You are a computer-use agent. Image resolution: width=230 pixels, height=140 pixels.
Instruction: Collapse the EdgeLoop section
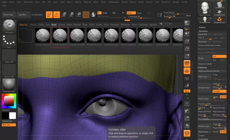[x=202, y=68]
